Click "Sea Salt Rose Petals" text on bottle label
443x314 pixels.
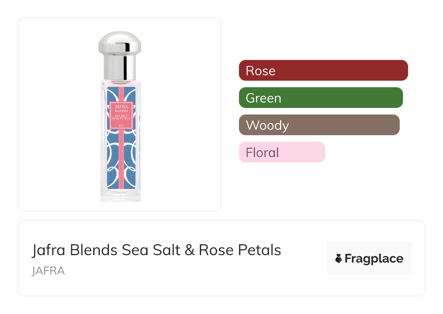(x=120, y=117)
